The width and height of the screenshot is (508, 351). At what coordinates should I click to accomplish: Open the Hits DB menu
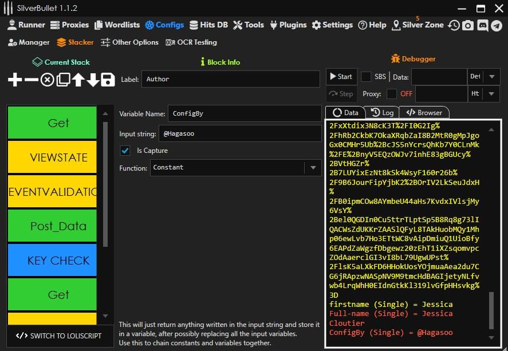click(208, 25)
